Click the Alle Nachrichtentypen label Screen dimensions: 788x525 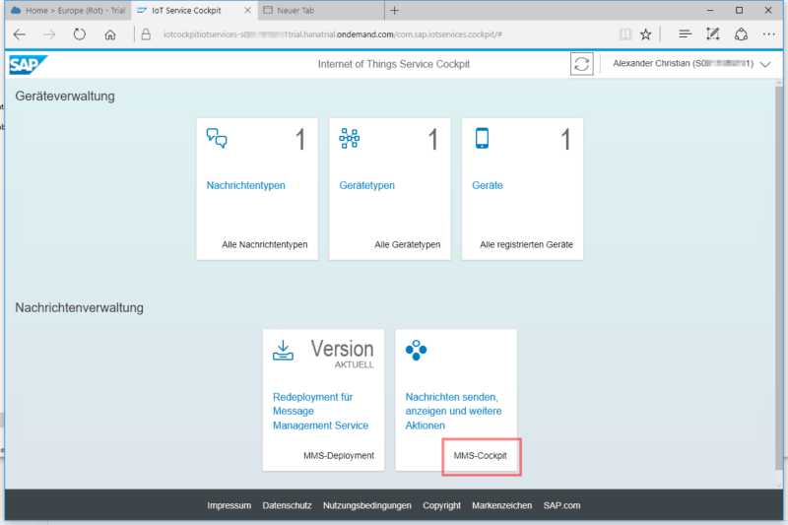click(265, 244)
